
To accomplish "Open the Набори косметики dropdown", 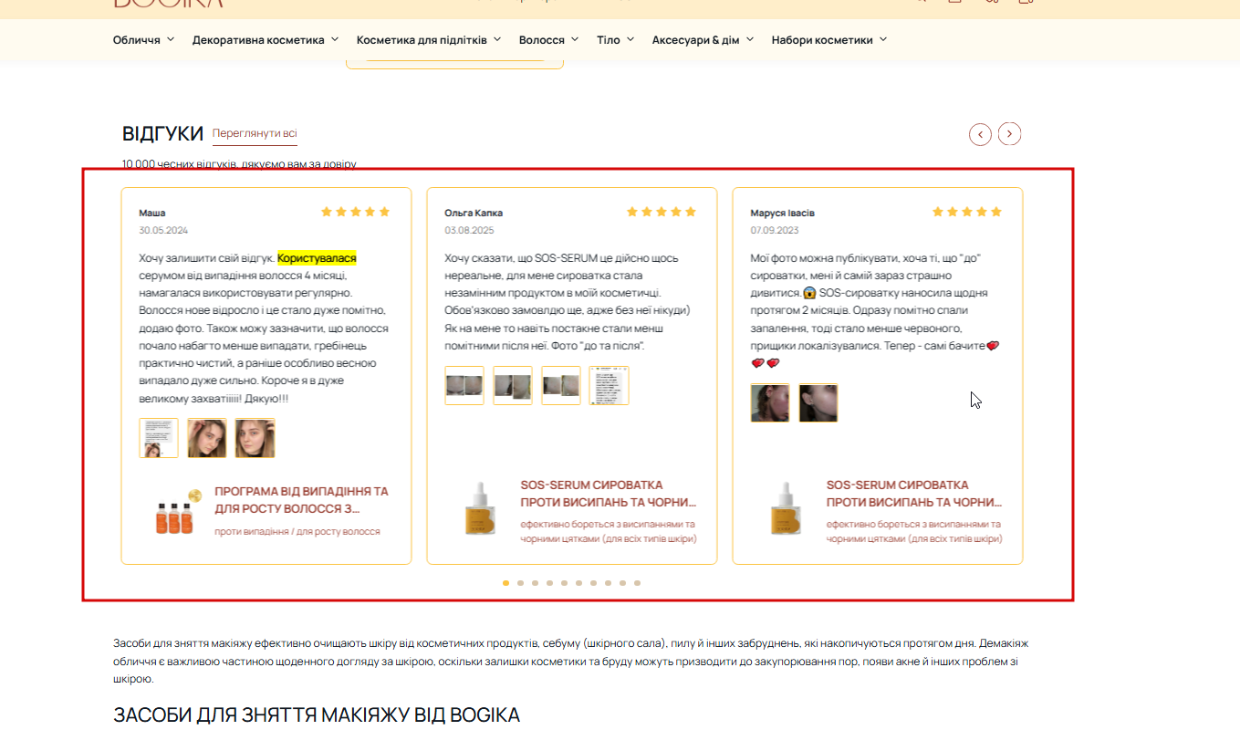I will coord(829,40).
